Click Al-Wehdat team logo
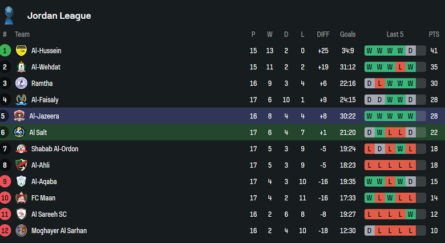The image size is (445, 243). coord(21,67)
